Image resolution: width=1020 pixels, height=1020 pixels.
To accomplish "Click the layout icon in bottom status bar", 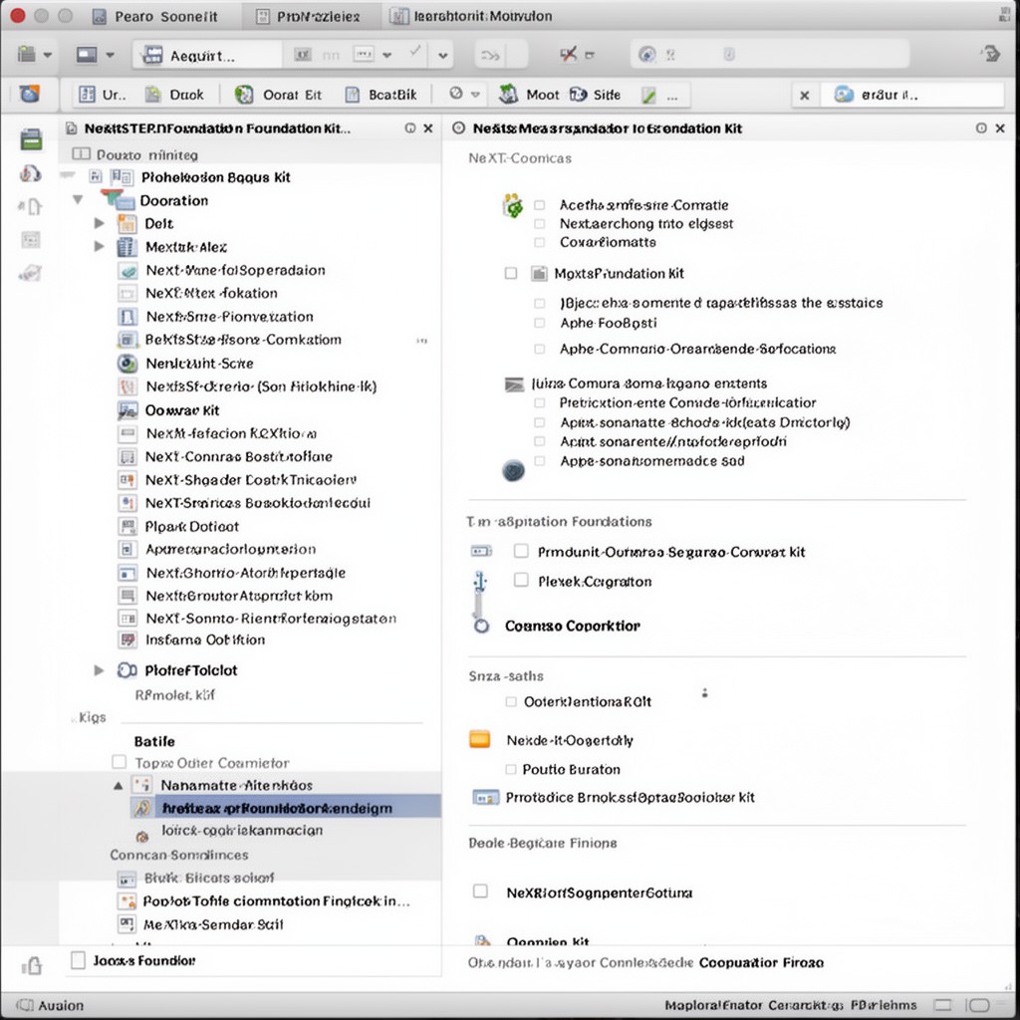I will (942, 1005).
